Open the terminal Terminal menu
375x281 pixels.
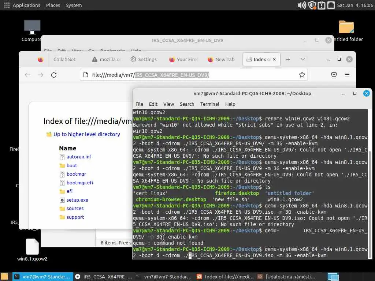point(209,104)
